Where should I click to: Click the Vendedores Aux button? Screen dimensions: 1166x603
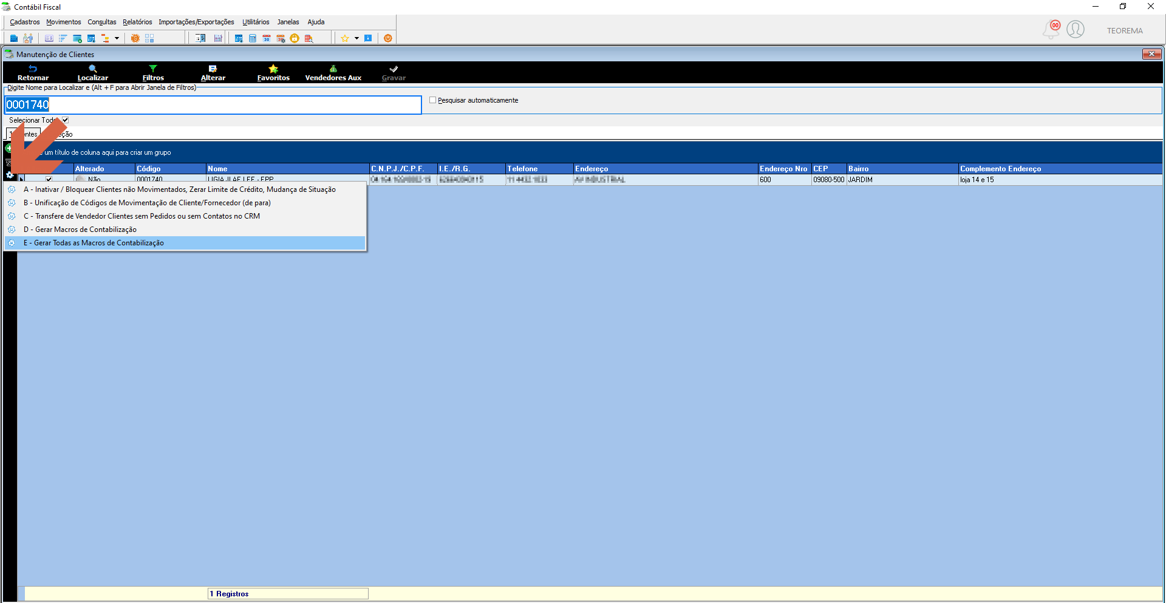pyautogui.click(x=333, y=73)
